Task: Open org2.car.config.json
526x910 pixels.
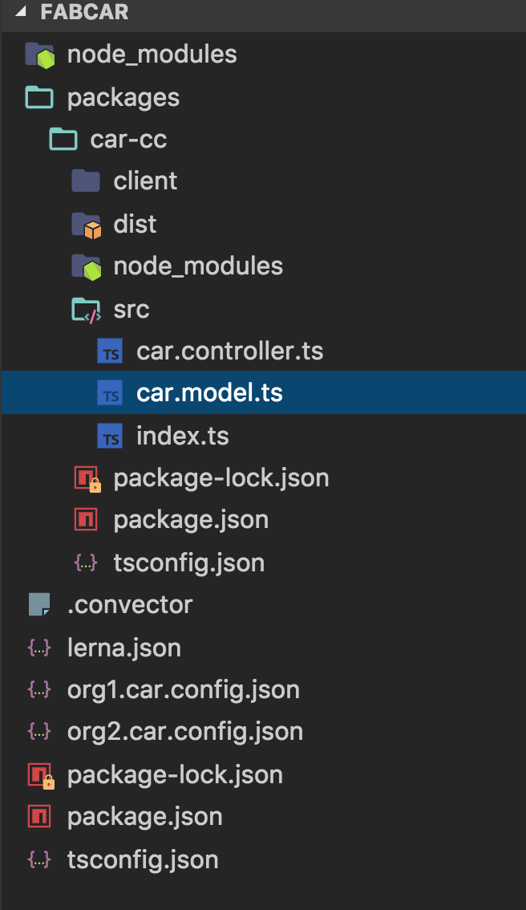Action: pos(184,732)
